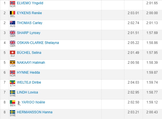The height and width of the screenshot is (119, 162).
Task: Open OSKAN-CLARKE Shelayna's profile
Action: 38,43
